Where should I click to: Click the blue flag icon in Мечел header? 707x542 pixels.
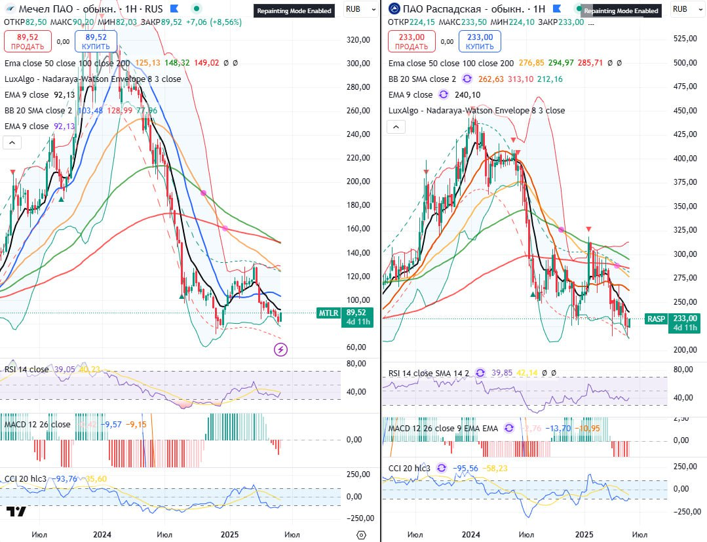(174, 9)
